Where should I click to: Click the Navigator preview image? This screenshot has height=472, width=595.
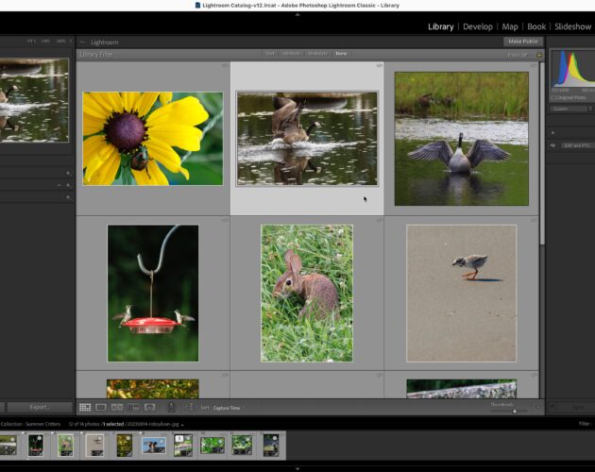click(34, 101)
